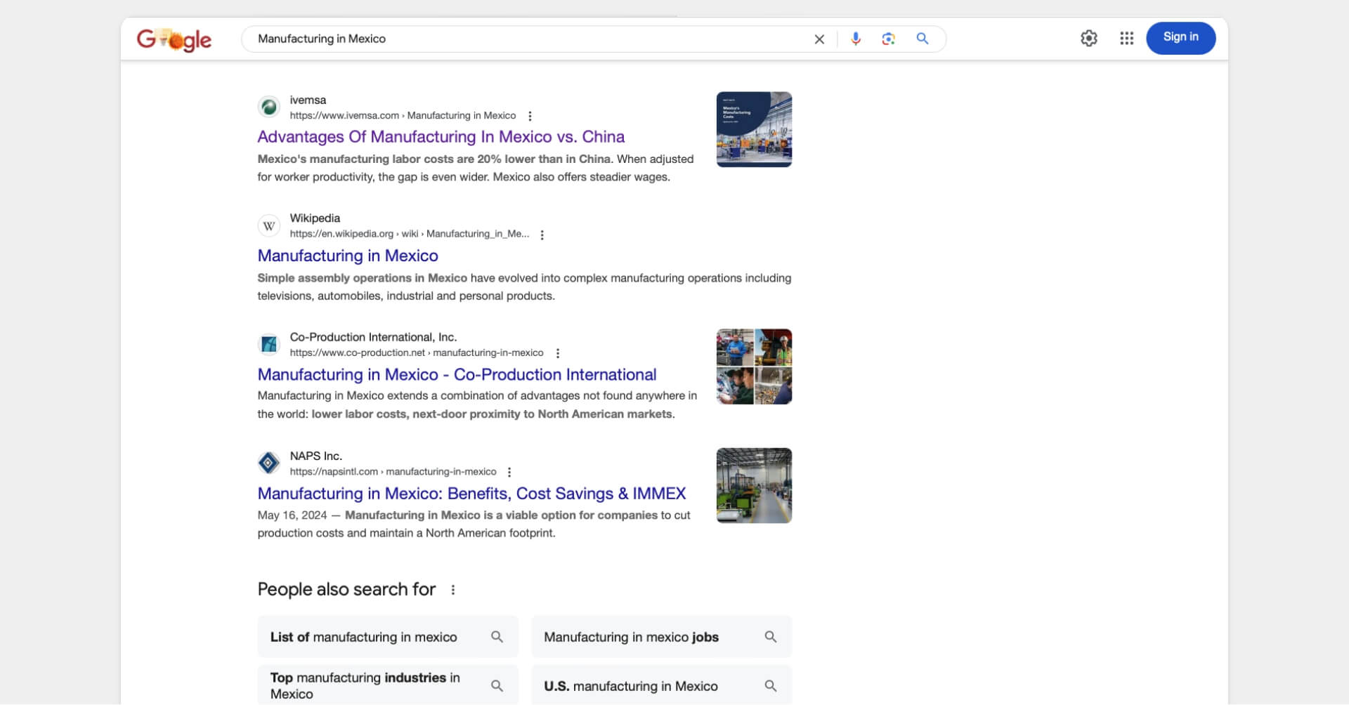
Task: Search for List of manufacturing in mexico
Action: 387,637
